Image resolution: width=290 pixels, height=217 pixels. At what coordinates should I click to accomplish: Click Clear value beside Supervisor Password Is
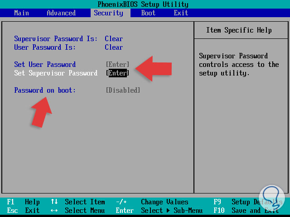tap(114, 39)
